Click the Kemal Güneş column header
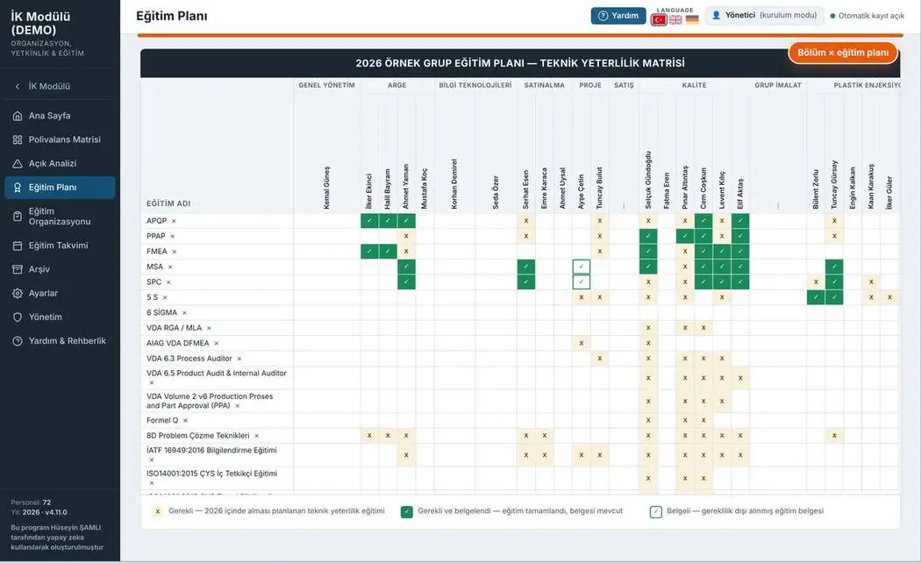The image size is (921, 563). coord(326,188)
